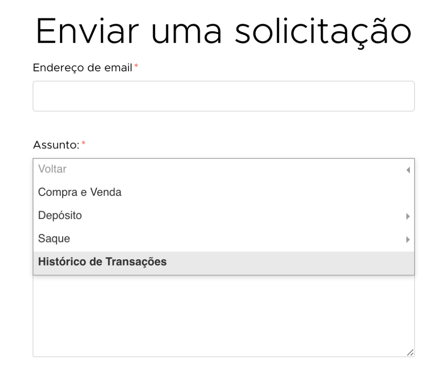The width and height of the screenshot is (445, 389).
Task: Click the text area resize handle
Action: click(410, 352)
